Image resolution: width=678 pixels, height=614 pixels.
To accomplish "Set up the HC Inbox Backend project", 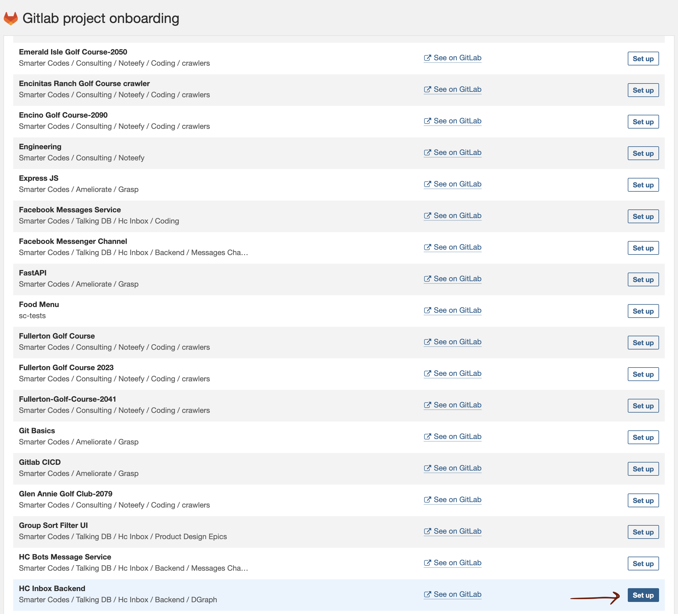I will pyautogui.click(x=643, y=596).
